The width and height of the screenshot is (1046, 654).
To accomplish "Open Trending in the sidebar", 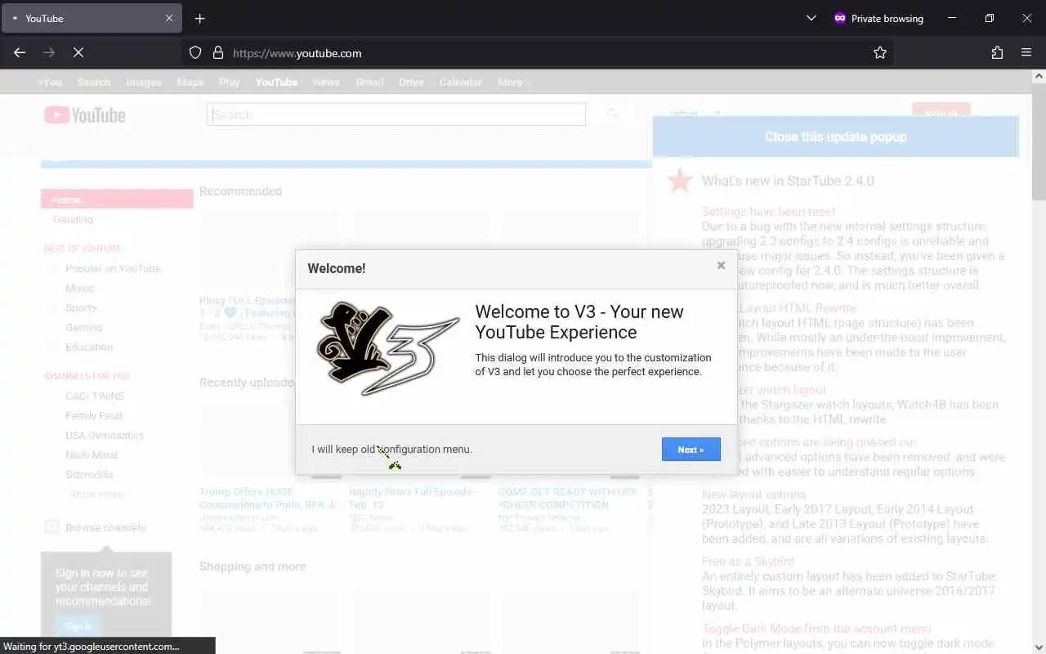I will [73, 219].
